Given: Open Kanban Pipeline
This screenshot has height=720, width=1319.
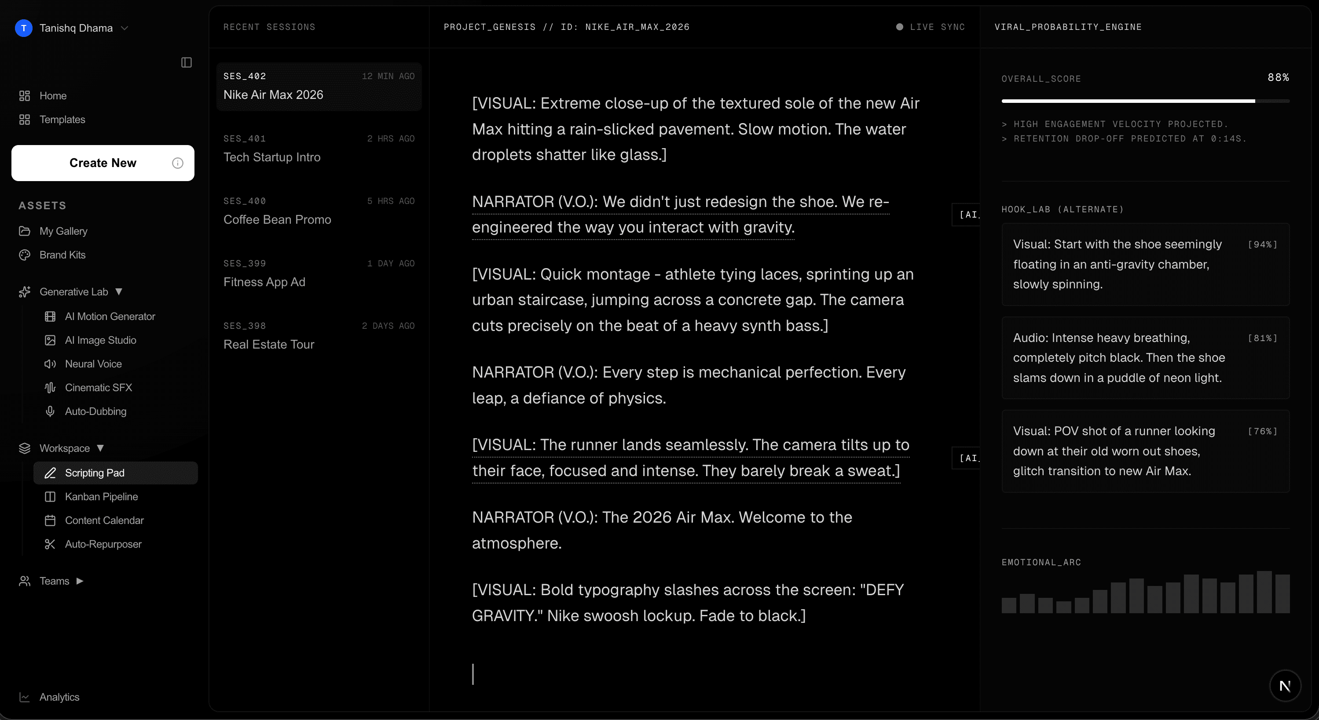Looking at the screenshot, I should point(101,497).
